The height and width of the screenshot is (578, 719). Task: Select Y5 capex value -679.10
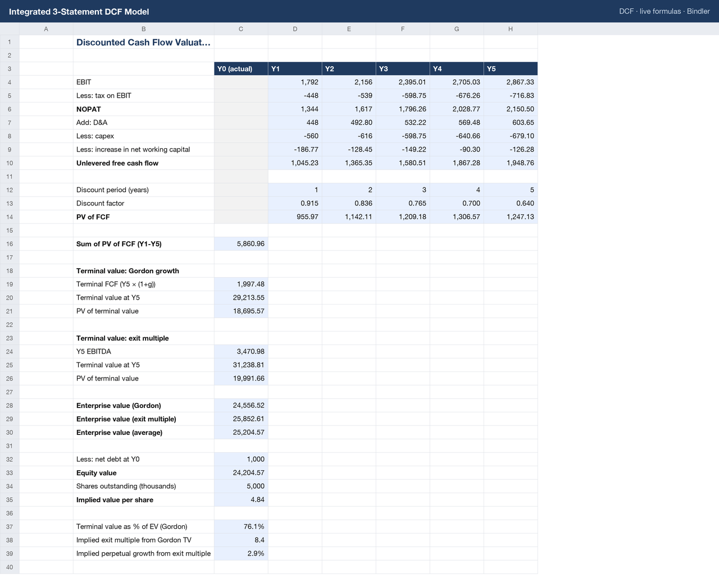[x=511, y=136]
